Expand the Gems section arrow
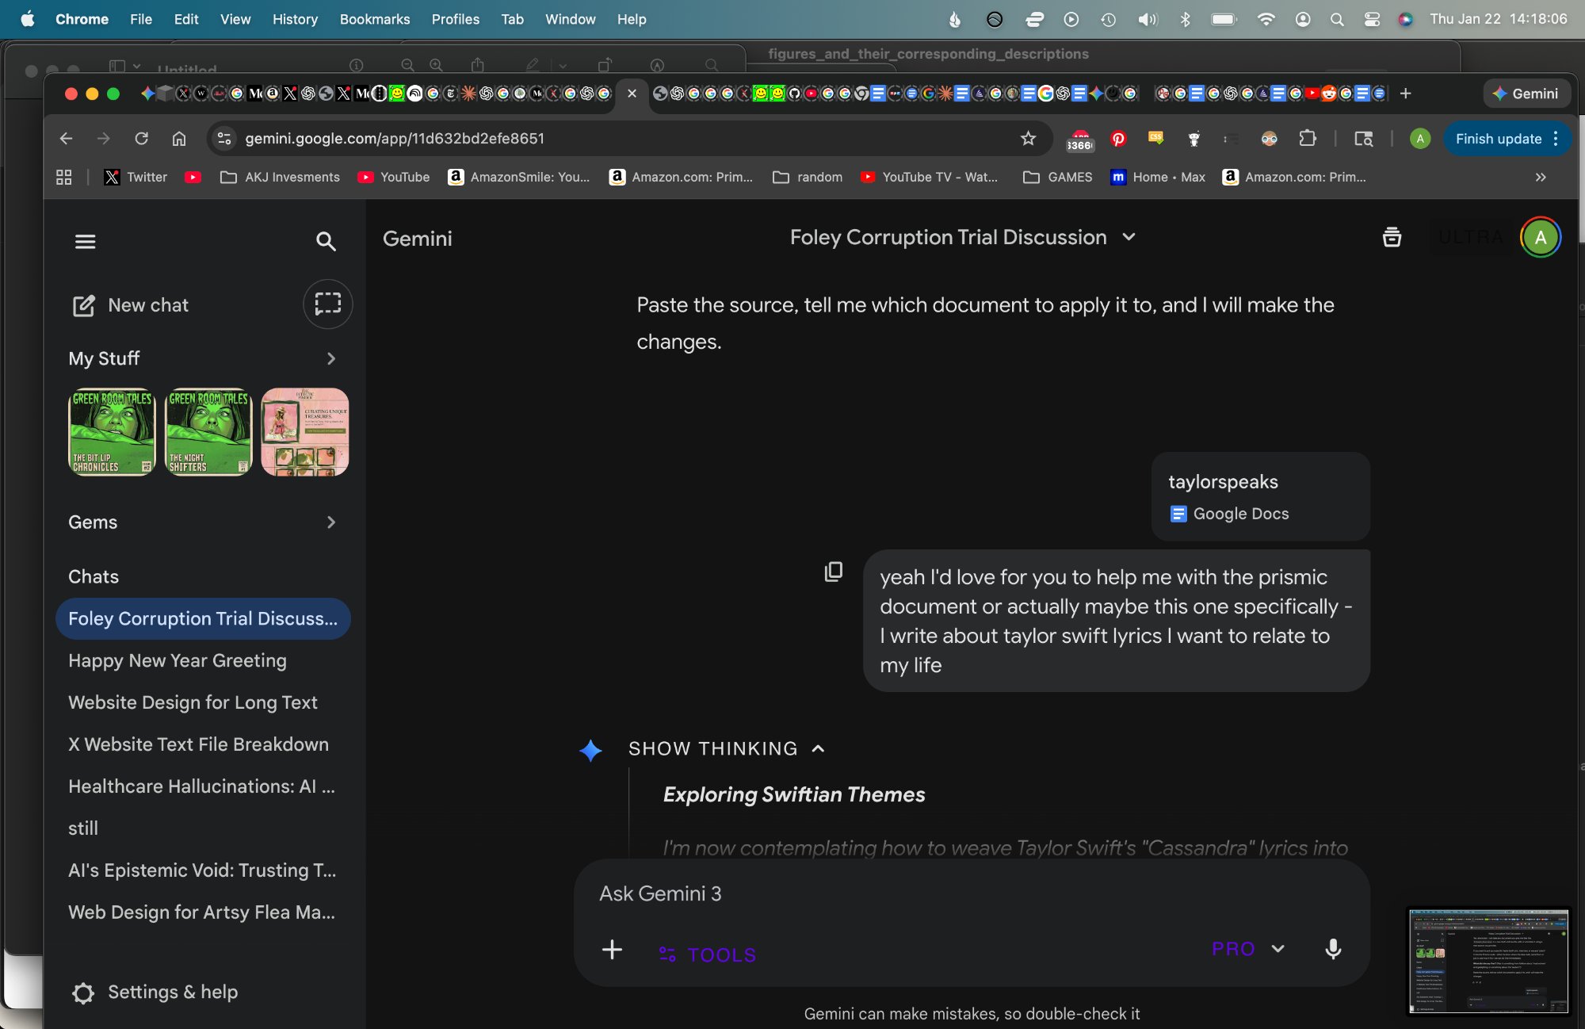Image resolution: width=1585 pixels, height=1029 pixels. coord(330,522)
